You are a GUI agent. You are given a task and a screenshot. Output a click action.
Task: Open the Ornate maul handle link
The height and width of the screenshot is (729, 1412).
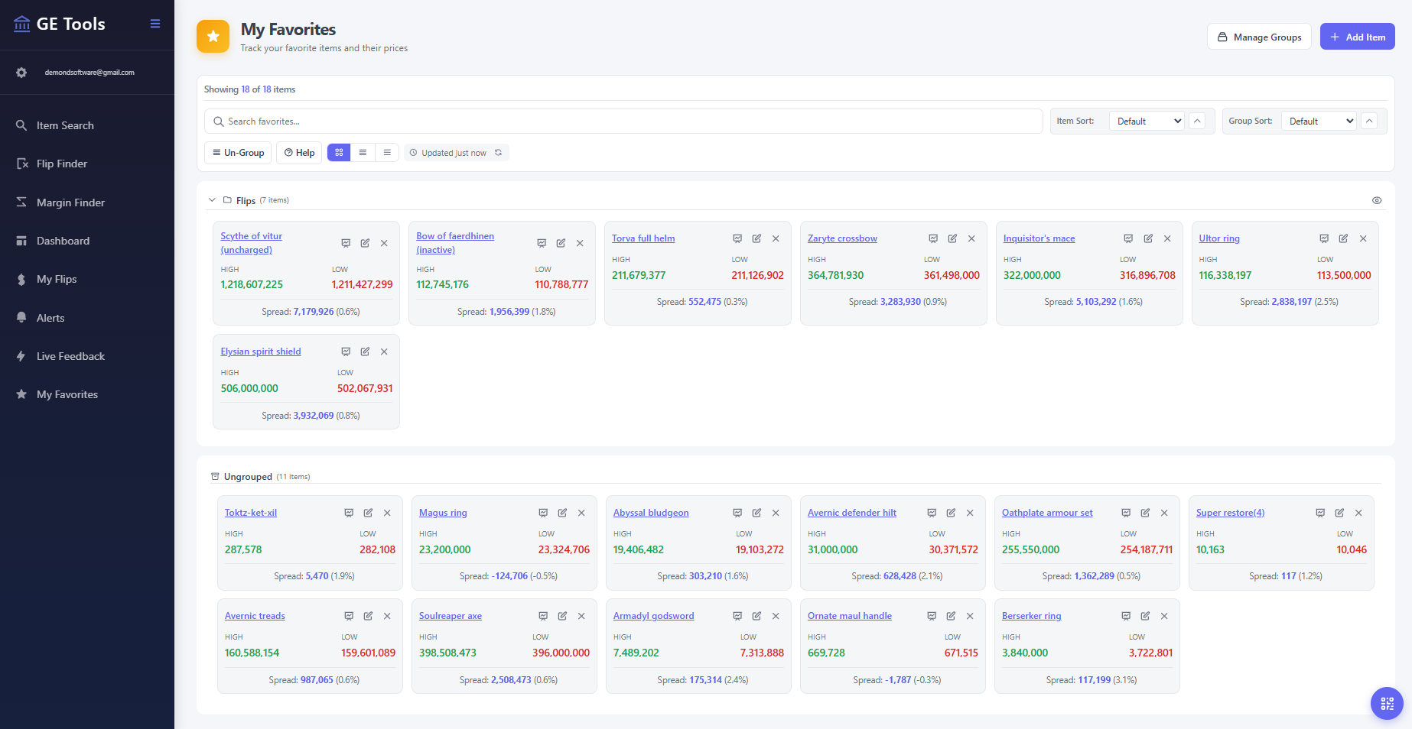(850, 616)
